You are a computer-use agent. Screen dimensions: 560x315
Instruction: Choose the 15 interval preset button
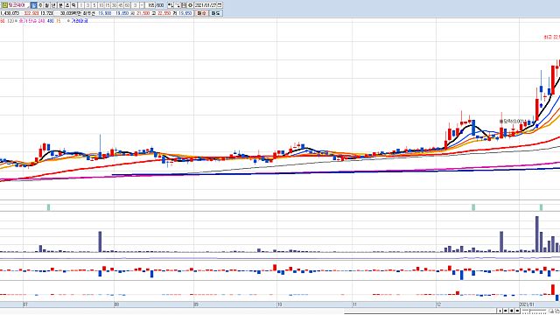tap(108, 5)
